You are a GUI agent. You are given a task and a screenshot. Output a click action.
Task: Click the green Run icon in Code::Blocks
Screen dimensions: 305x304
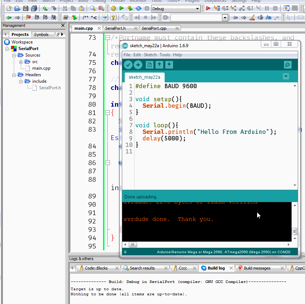[121, 8]
